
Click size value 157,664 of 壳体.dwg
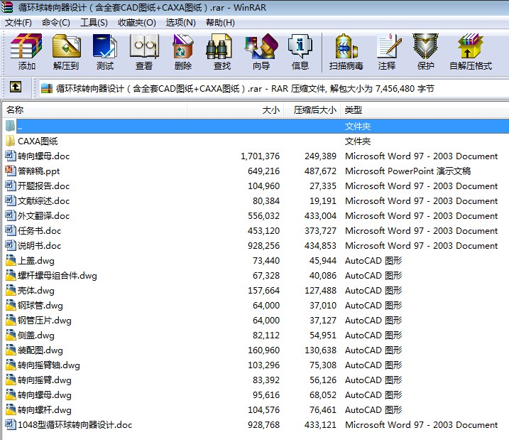(263, 290)
